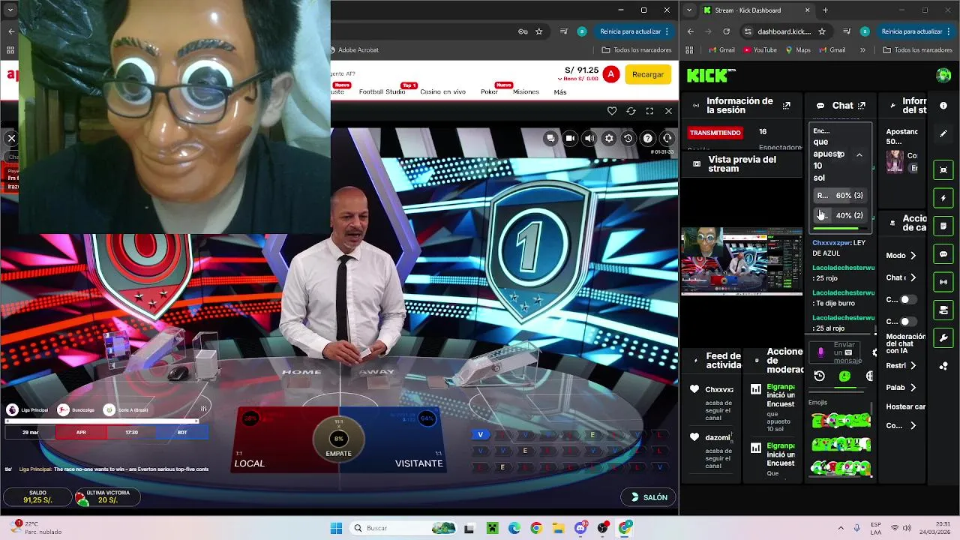The width and height of the screenshot is (960, 540).
Task: Select the 60% (3) poll option
Action: coord(840,196)
